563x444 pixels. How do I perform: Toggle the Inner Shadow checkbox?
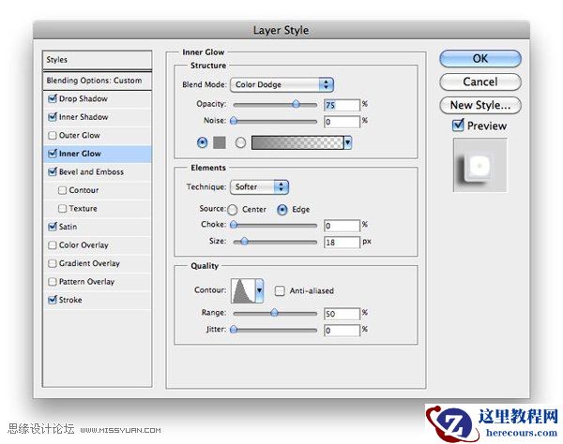point(53,117)
